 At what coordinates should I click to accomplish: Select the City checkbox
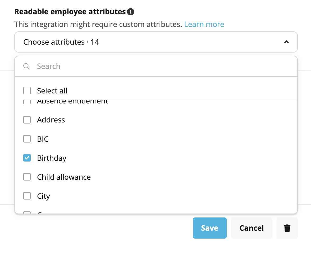tap(27, 196)
